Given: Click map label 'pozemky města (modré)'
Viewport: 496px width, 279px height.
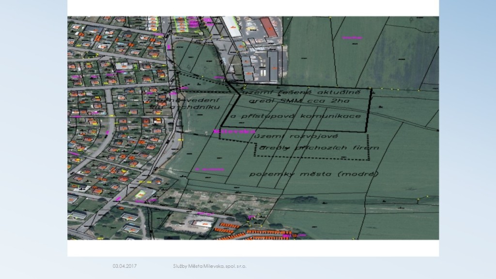Looking at the screenshot, I should 314,174.
